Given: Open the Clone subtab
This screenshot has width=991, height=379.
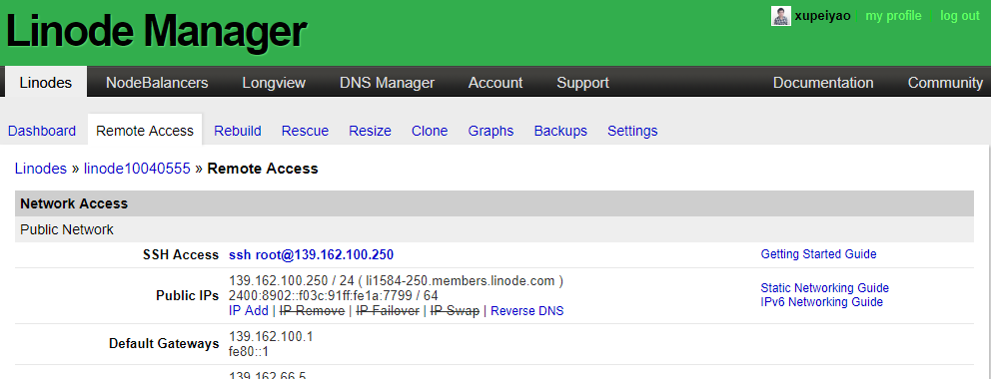Looking at the screenshot, I should click(430, 131).
